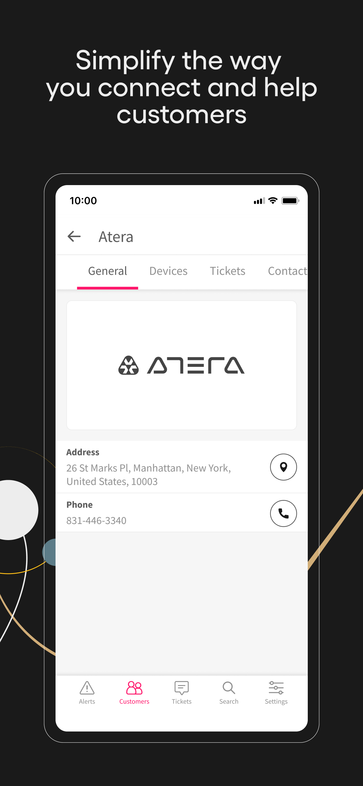Open the Tickets chat bubble icon
This screenshot has width=363, height=786.
coord(181,688)
